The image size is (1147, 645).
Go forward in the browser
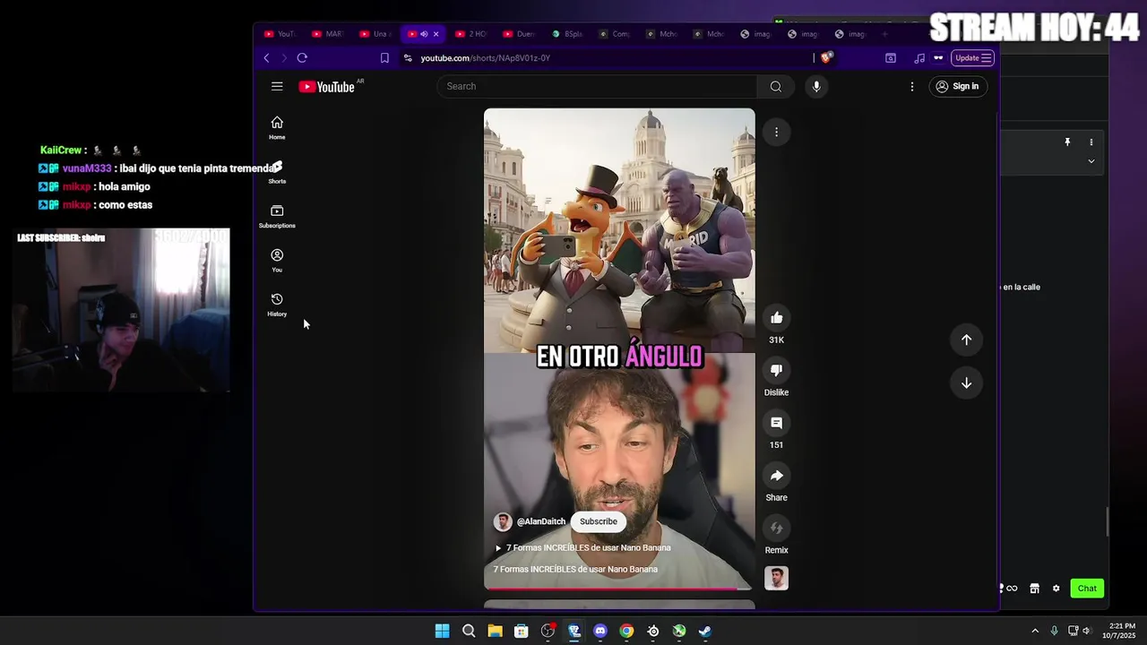tap(284, 57)
